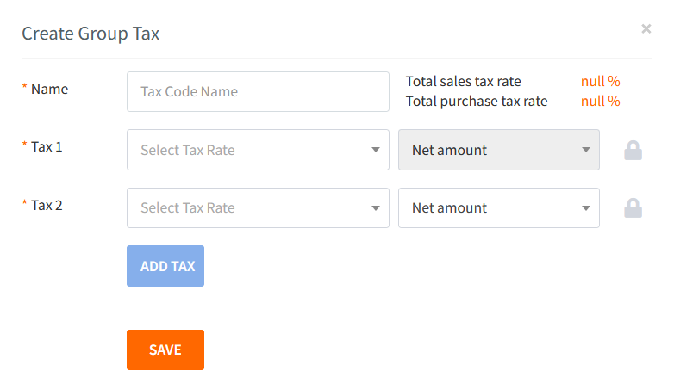Click the Name field label

click(x=49, y=89)
